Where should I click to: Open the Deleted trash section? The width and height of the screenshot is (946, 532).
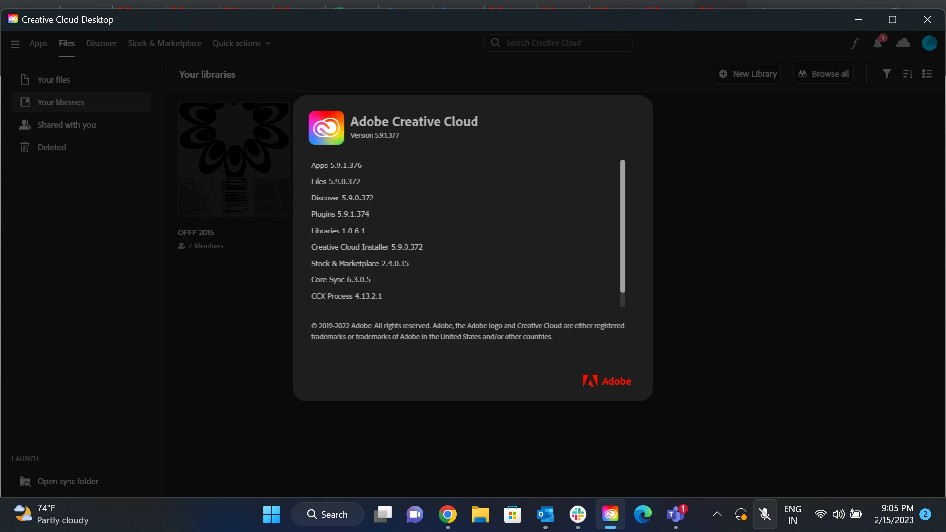pos(51,147)
